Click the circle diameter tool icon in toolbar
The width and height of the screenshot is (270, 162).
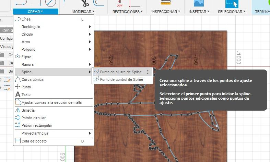[50, 3]
